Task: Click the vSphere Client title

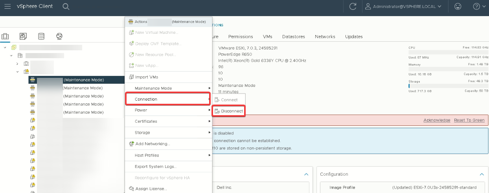Action: click(x=35, y=6)
